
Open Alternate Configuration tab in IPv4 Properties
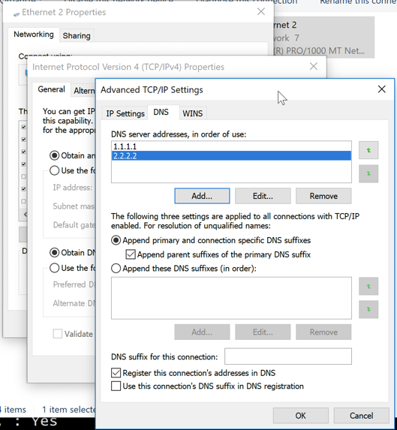point(83,91)
